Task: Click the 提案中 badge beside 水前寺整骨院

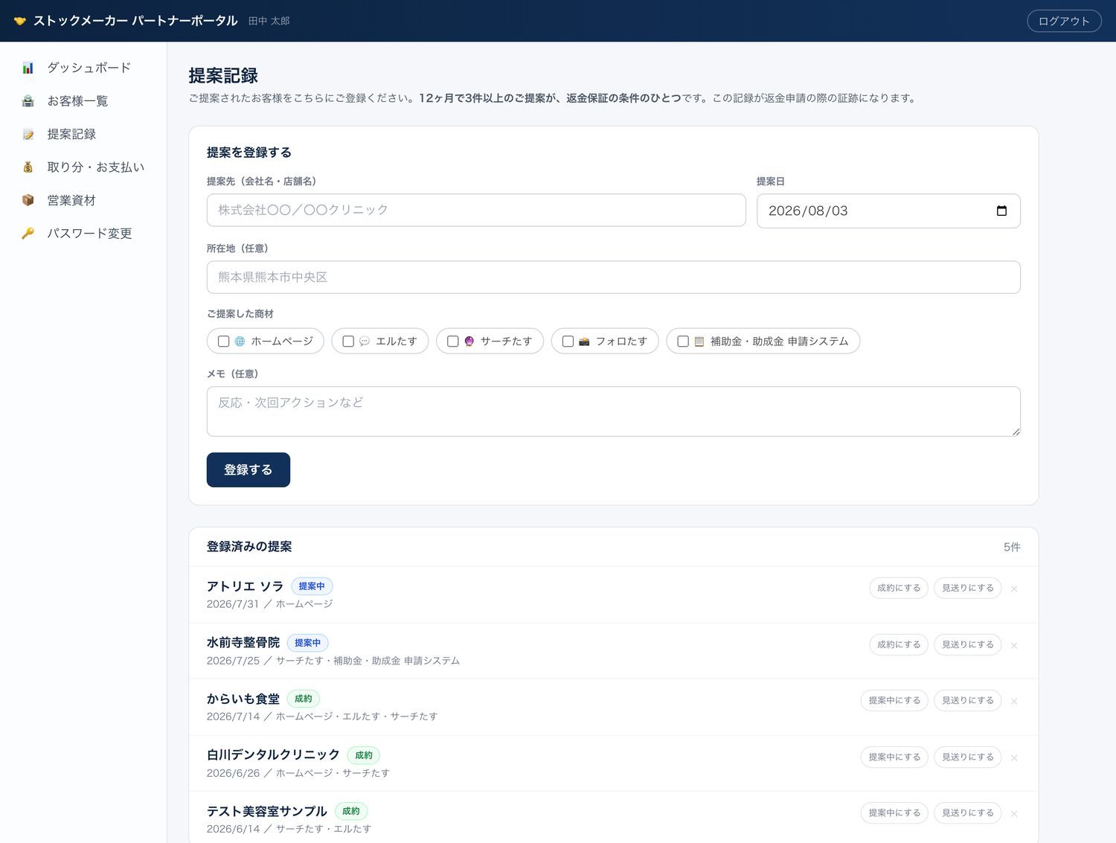Action: [x=307, y=643]
